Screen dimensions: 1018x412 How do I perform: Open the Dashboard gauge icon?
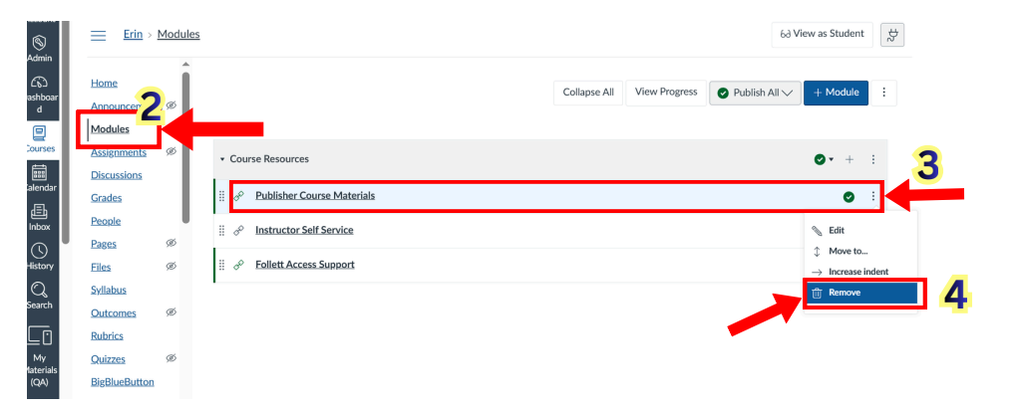point(40,82)
